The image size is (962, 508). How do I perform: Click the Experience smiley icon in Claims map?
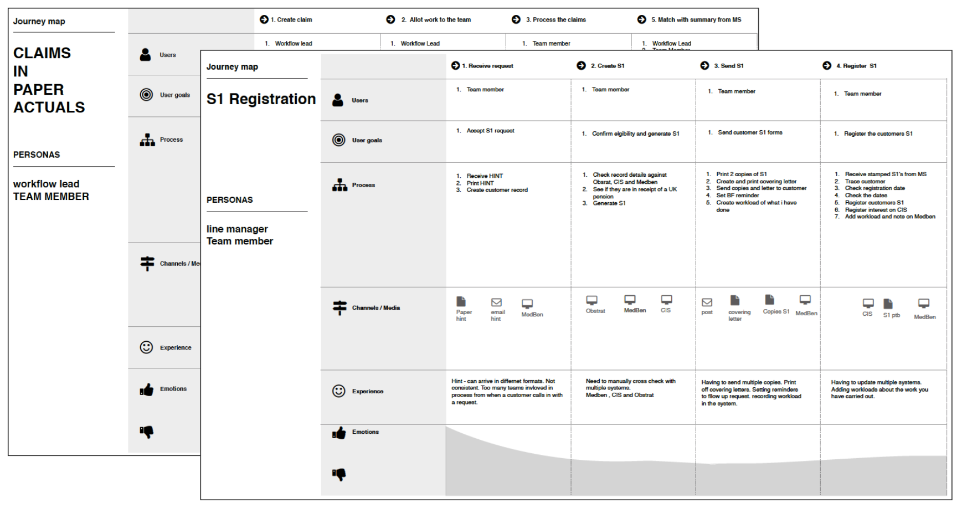(146, 347)
